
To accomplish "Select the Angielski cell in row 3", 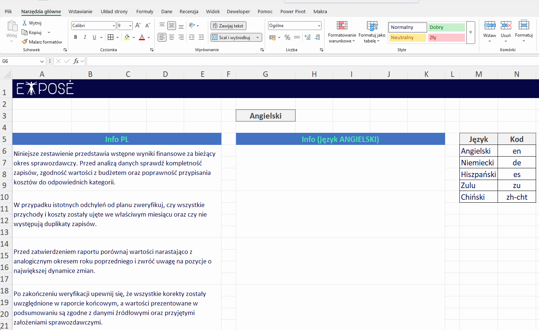I will coord(265,116).
